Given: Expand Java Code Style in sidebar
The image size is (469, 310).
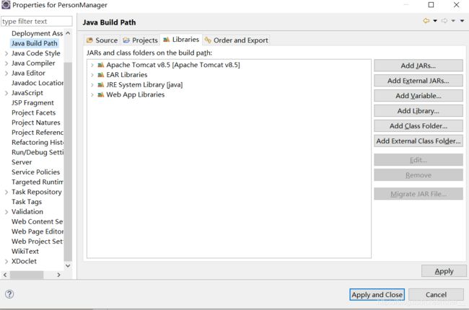Looking at the screenshot, I should (6, 53).
